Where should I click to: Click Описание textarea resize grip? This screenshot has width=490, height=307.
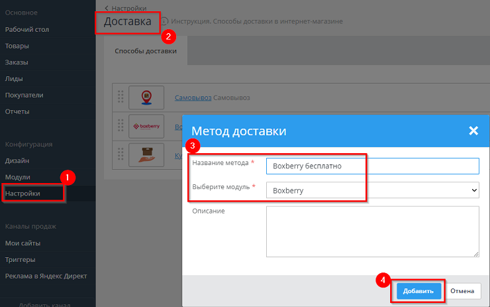pos(476,254)
